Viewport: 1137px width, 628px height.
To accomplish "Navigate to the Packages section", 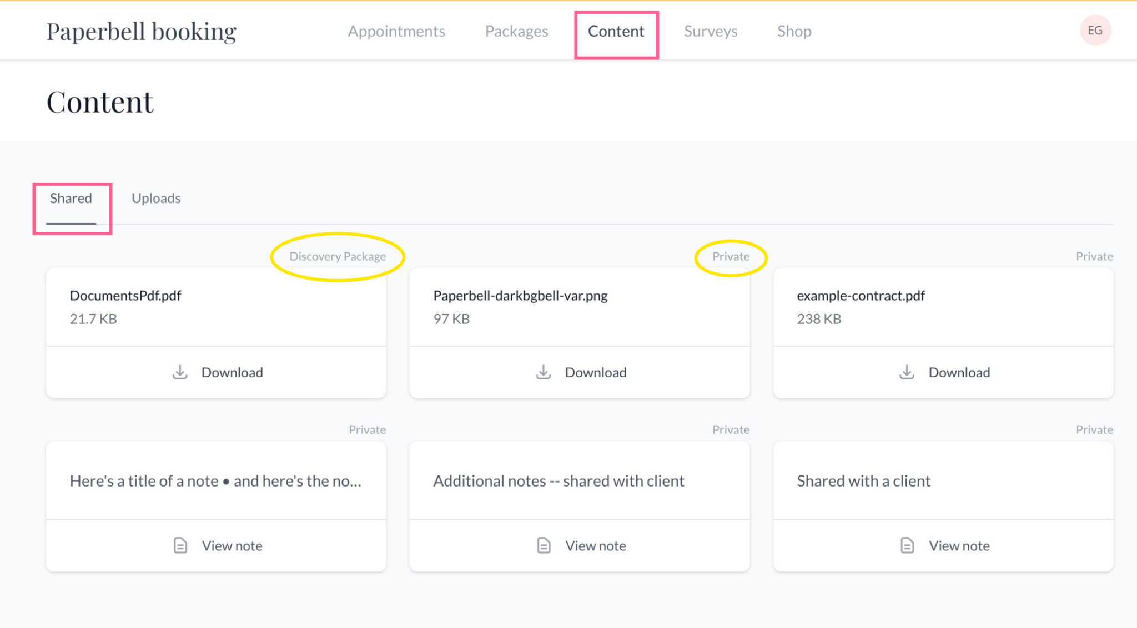I will click(516, 31).
